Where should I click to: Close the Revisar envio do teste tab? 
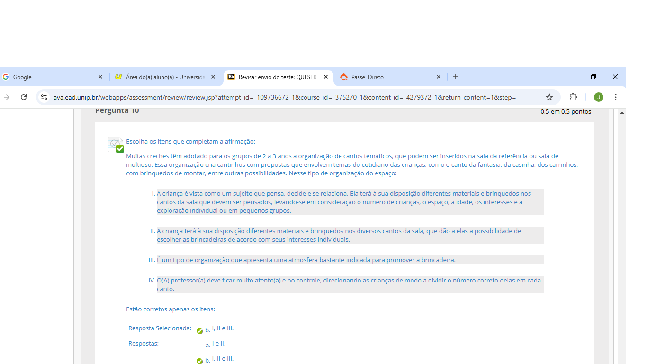(x=326, y=77)
